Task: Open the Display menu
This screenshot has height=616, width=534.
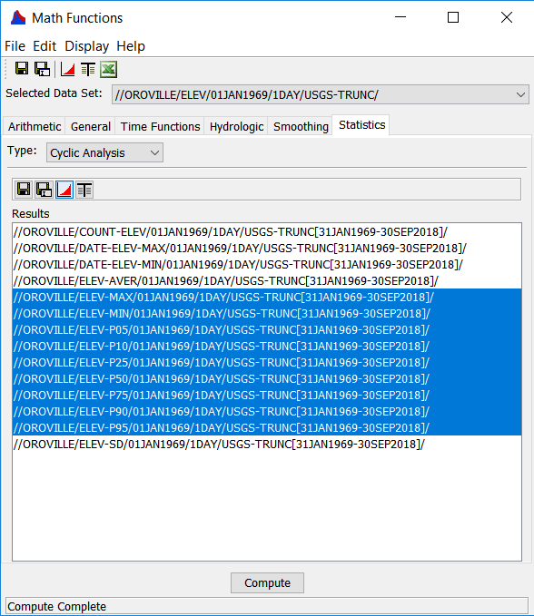Action: 86,46
